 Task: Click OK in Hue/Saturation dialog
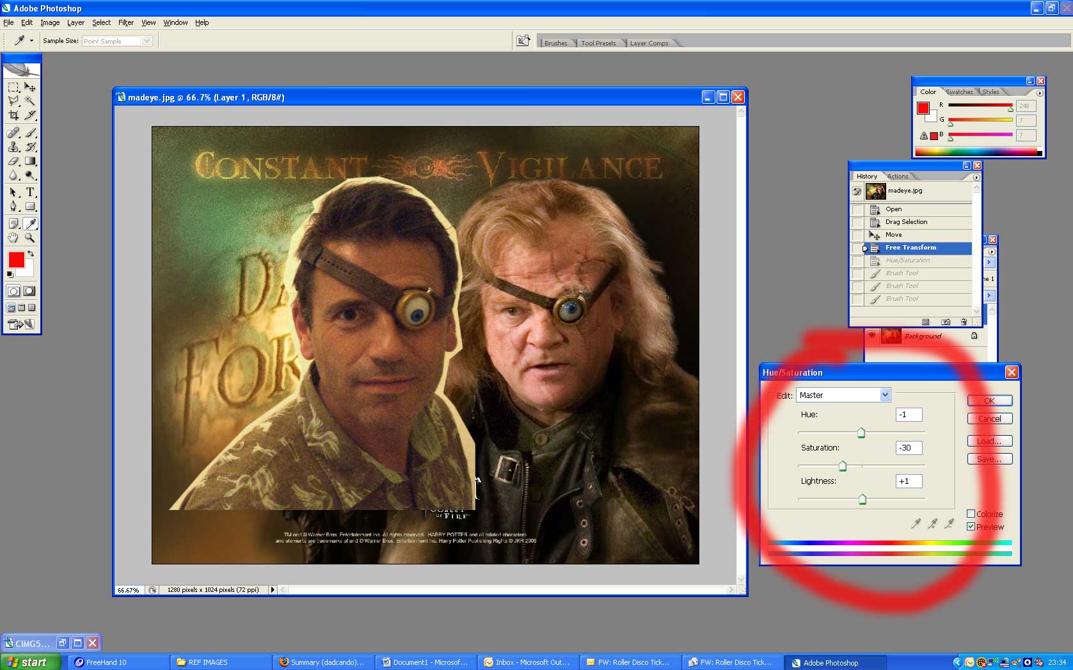tap(990, 401)
